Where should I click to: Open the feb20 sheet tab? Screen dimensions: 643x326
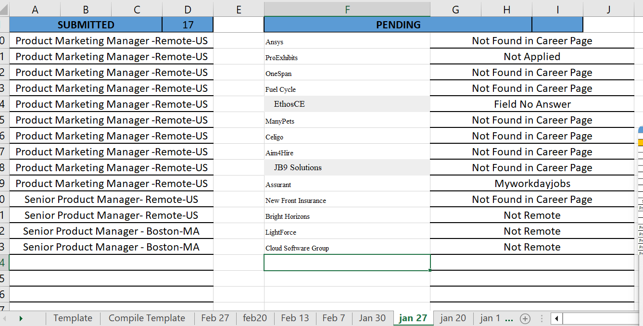(255, 318)
